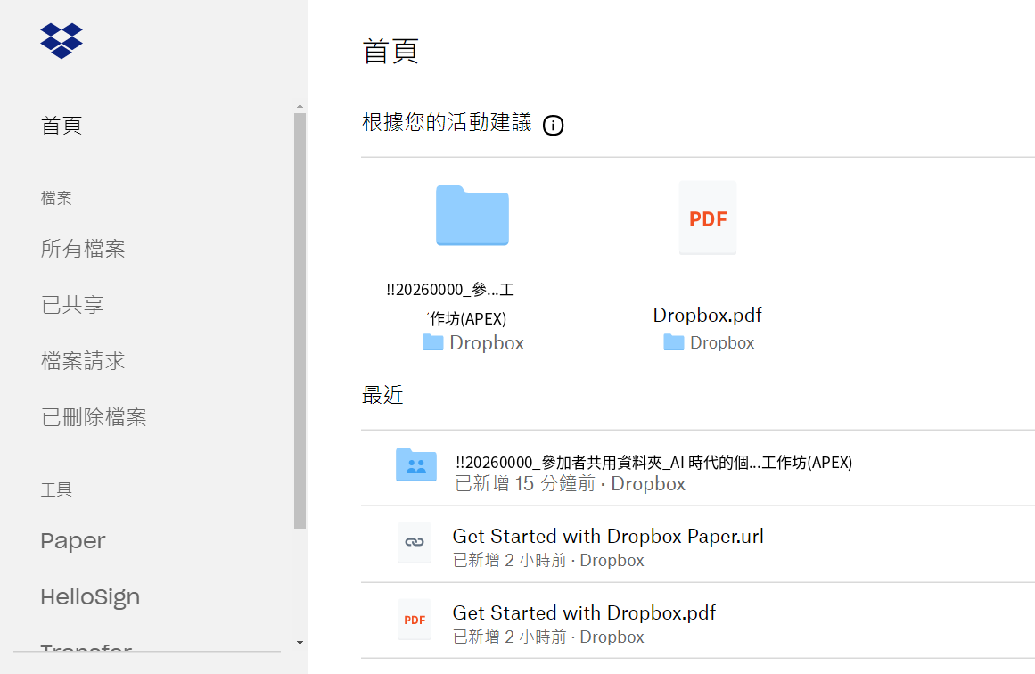Click the main 首頁 page title

(x=390, y=51)
